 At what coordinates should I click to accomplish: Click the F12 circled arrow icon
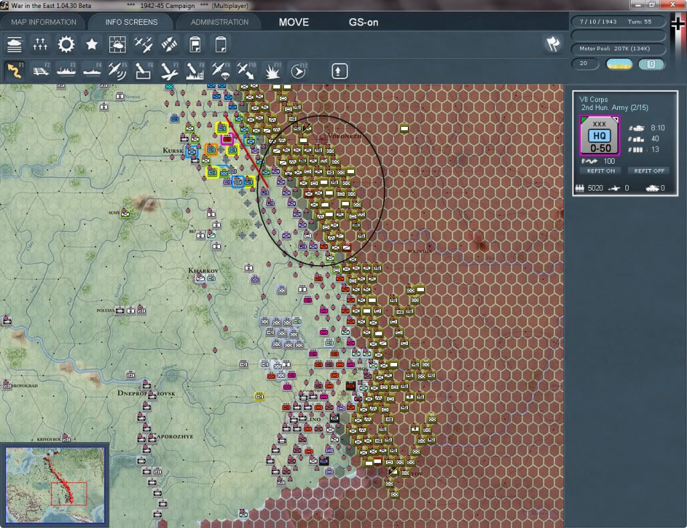coord(299,70)
